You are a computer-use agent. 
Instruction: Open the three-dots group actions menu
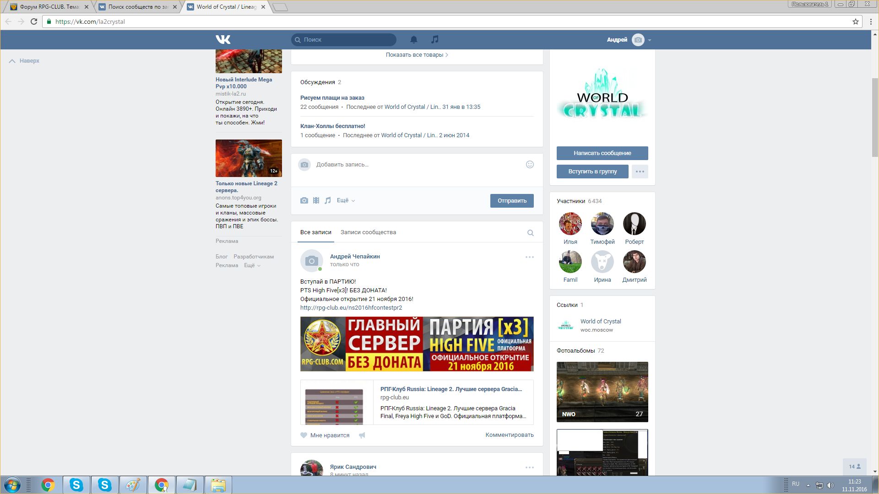(x=640, y=172)
